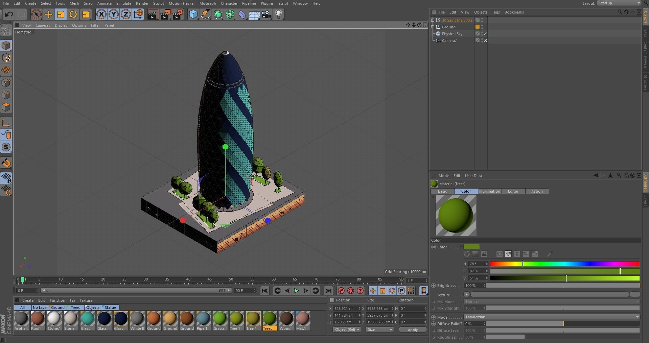Viewport: 649px width, 343px height.
Task: Open viewport Cameras menu
Action: (43, 25)
